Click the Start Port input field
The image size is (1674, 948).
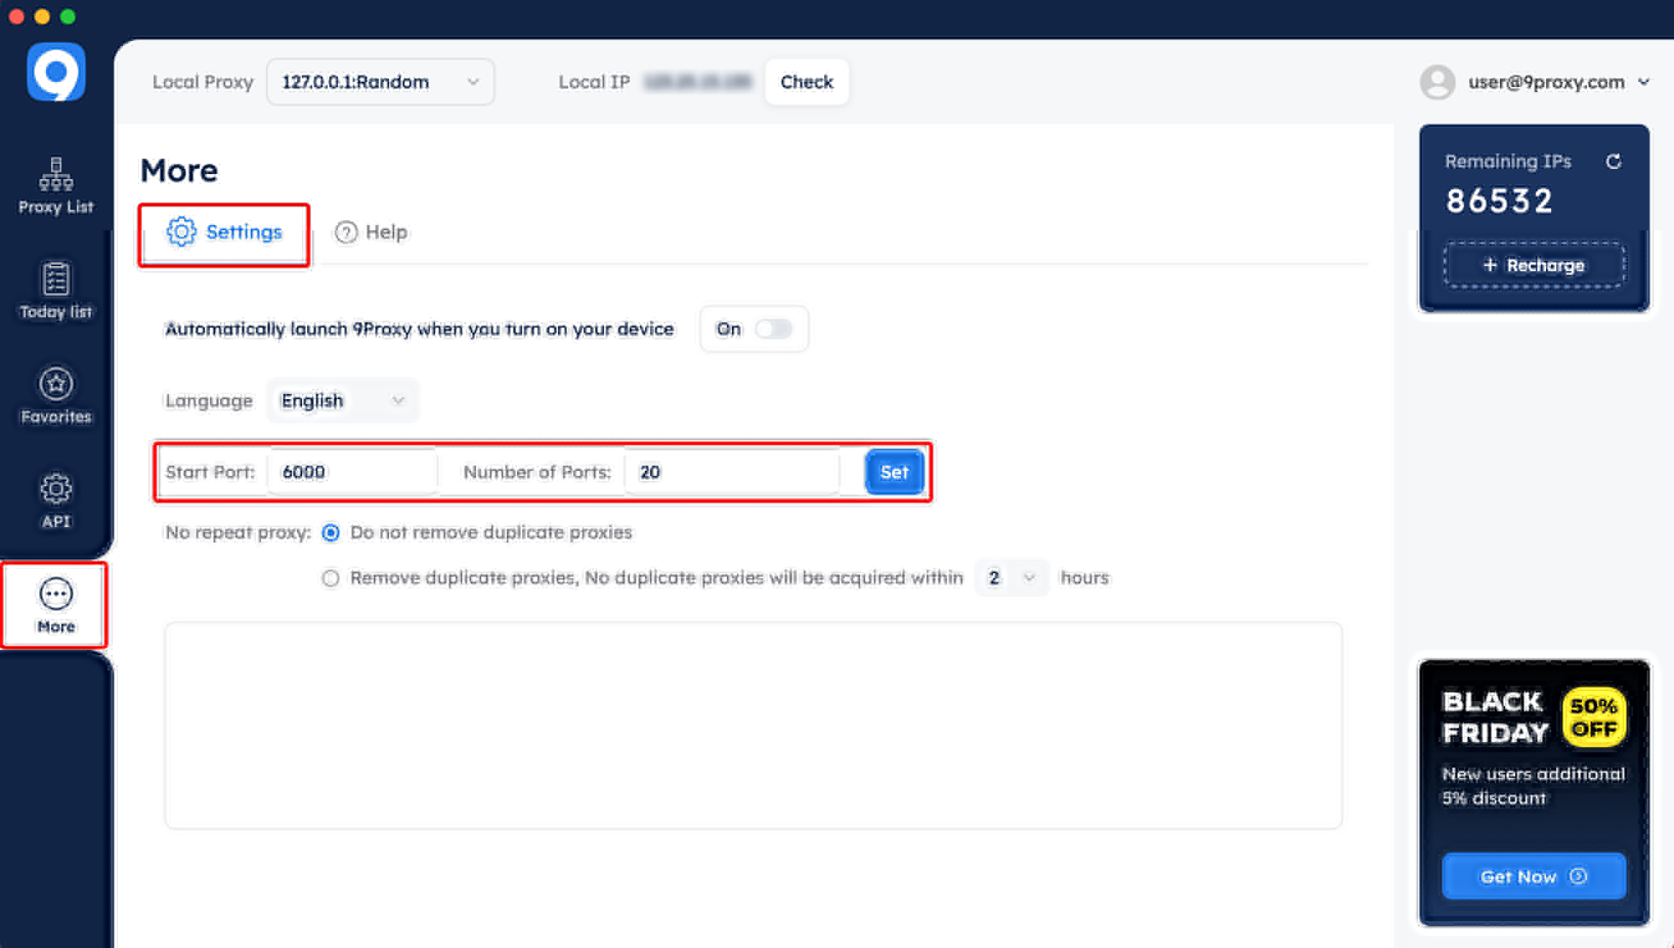coord(353,472)
